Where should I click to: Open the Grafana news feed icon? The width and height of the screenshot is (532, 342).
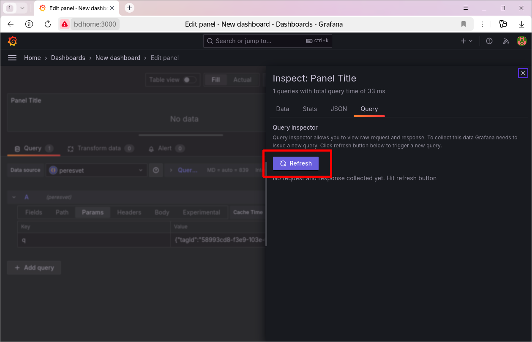click(x=506, y=41)
